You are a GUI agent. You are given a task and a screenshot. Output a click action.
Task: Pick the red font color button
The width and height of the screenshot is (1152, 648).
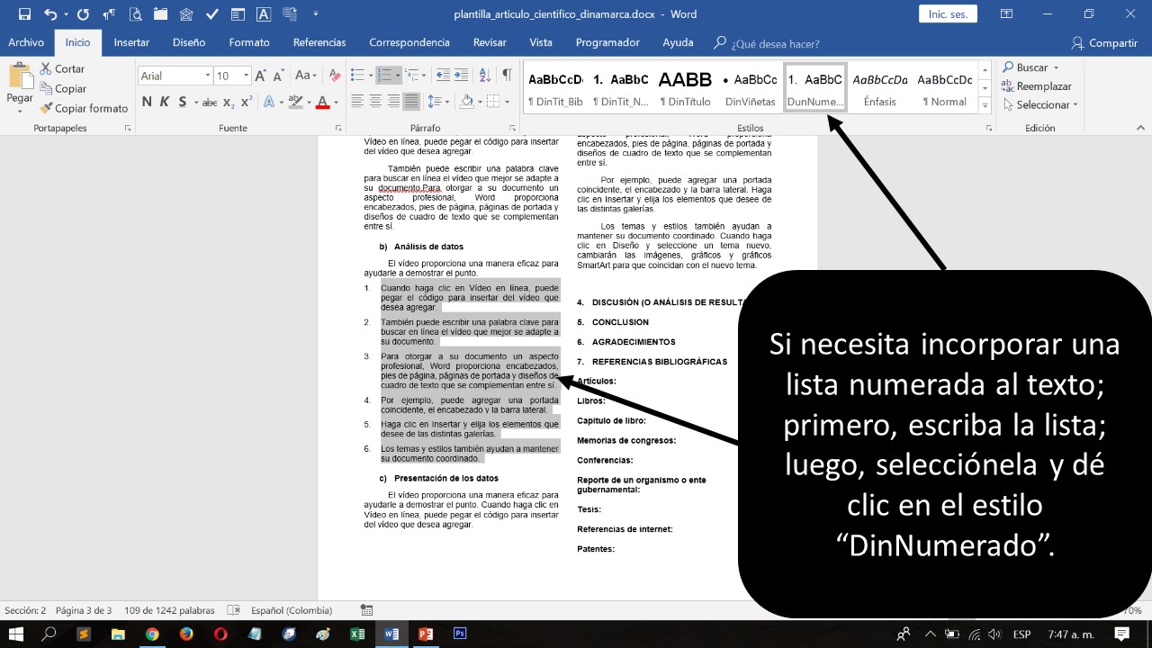322,102
